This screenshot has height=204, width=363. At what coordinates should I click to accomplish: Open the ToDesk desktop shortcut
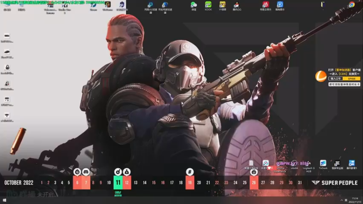[x=323, y=165]
